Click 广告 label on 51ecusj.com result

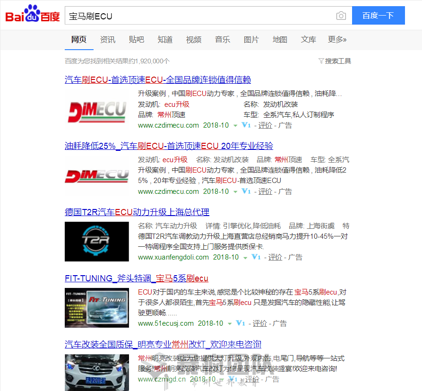pos(280,323)
